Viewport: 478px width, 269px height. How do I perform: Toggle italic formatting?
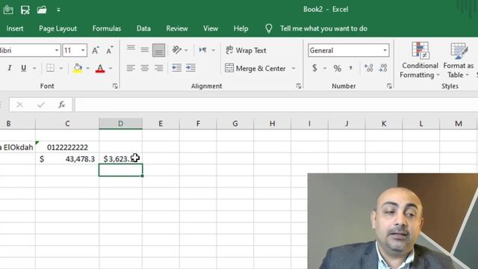(x=10, y=68)
